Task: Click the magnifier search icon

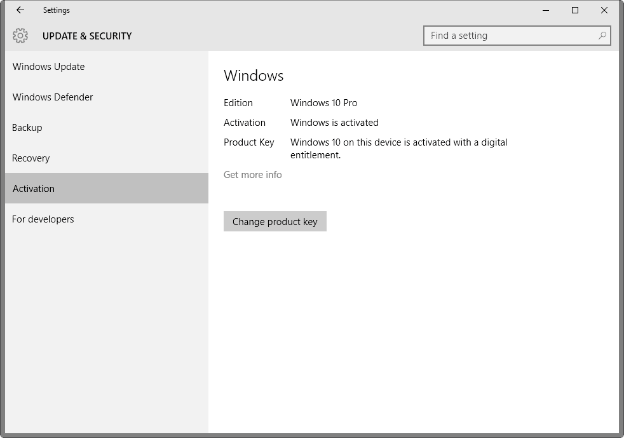Action: [x=602, y=36]
